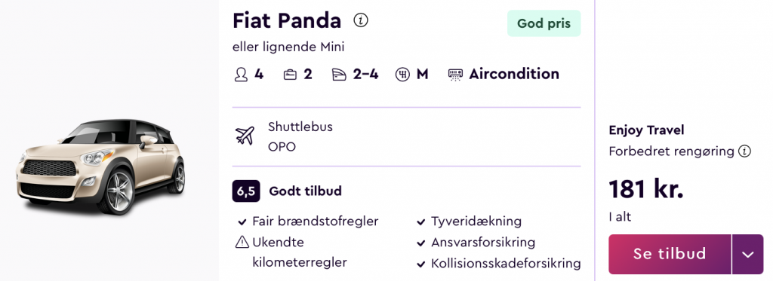Click the Enjoy Travel supplier name
The width and height of the screenshot is (773, 281).
coord(646,130)
